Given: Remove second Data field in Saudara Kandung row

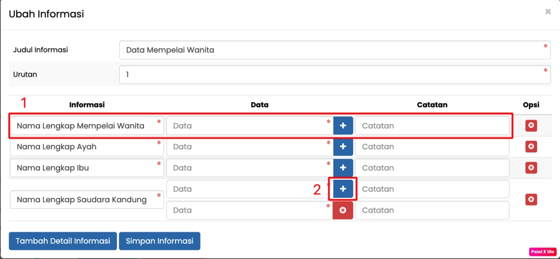Looking at the screenshot, I should click(x=343, y=210).
